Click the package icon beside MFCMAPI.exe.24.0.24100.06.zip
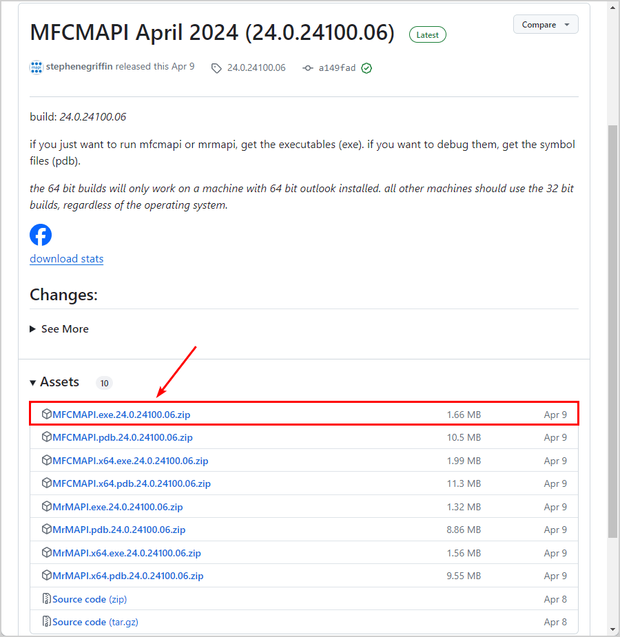This screenshot has width=620, height=637. 46,414
